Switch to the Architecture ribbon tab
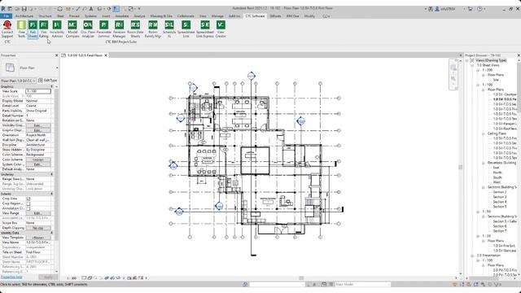Image resolution: width=521 pixels, height=293 pixels. [x=24, y=16]
